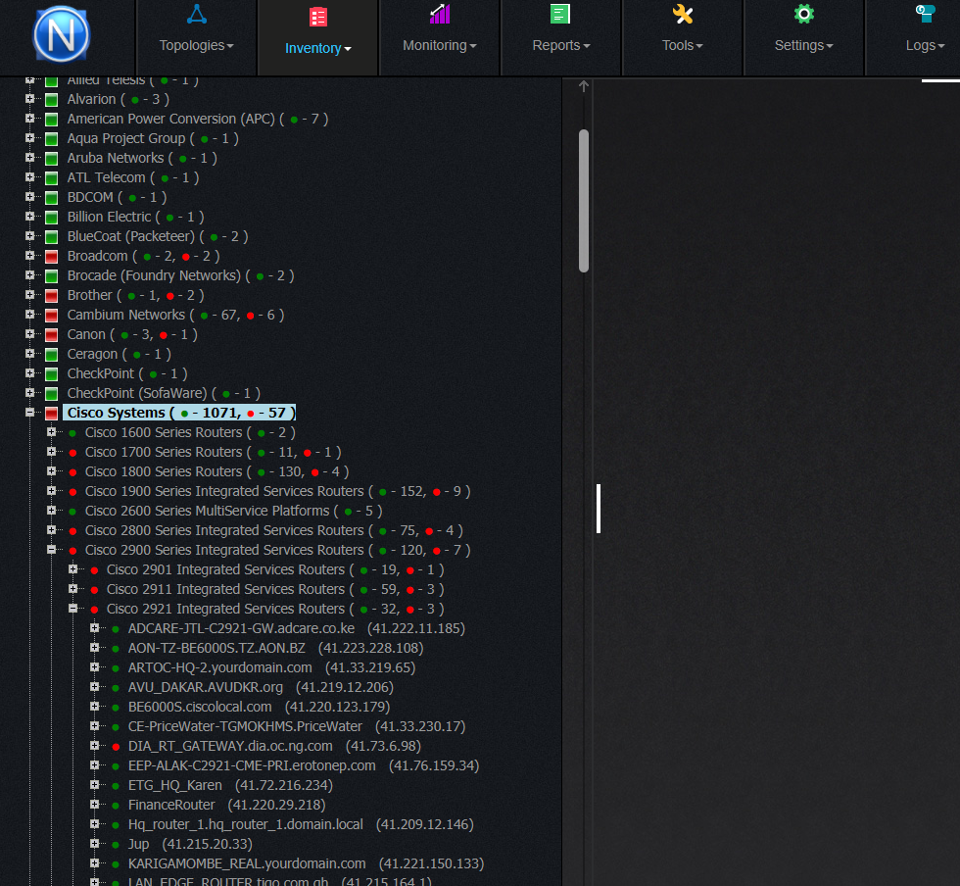Select BE6000S.ciscolocal.com device
This screenshot has width=960, height=886.
259,707
